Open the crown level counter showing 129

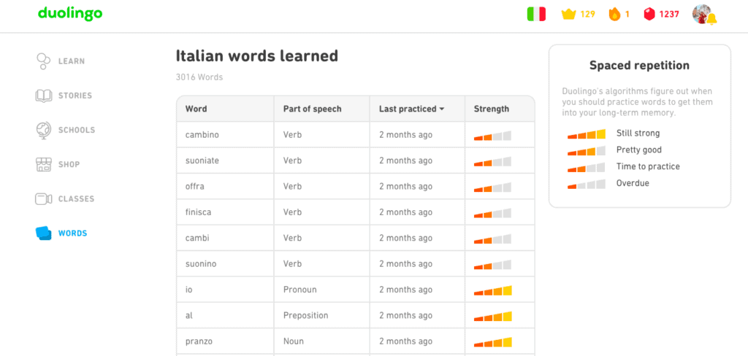579,15
